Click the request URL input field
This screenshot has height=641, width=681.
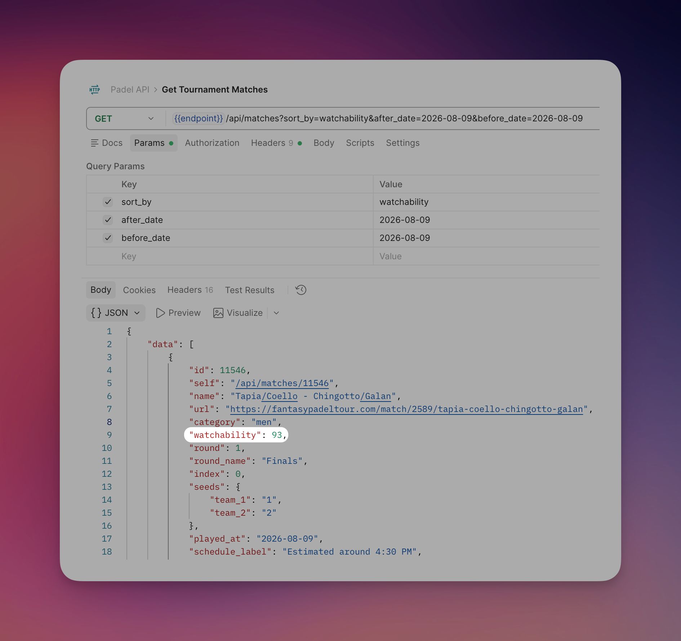pyautogui.click(x=382, y=118)
